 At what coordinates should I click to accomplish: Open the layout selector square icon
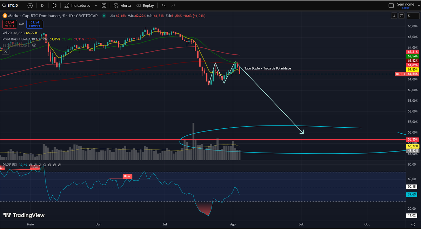coord(391,6)
